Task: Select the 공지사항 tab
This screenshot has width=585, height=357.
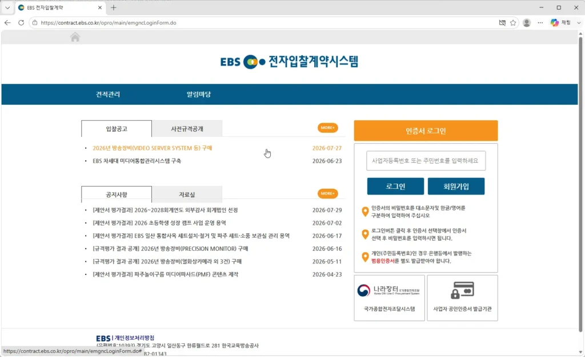Action: point(117,194)
